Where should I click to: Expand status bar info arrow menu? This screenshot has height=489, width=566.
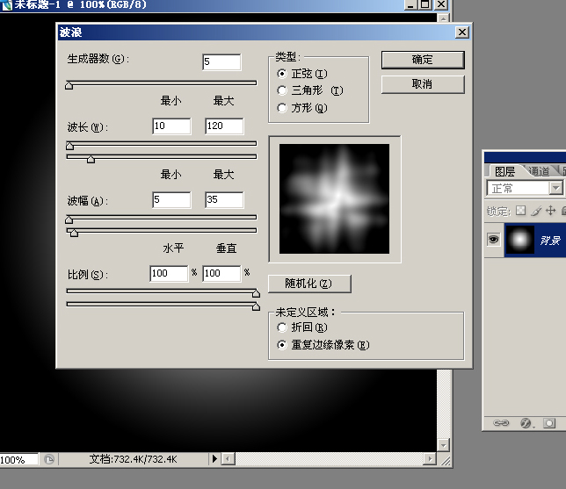point(214,458)
